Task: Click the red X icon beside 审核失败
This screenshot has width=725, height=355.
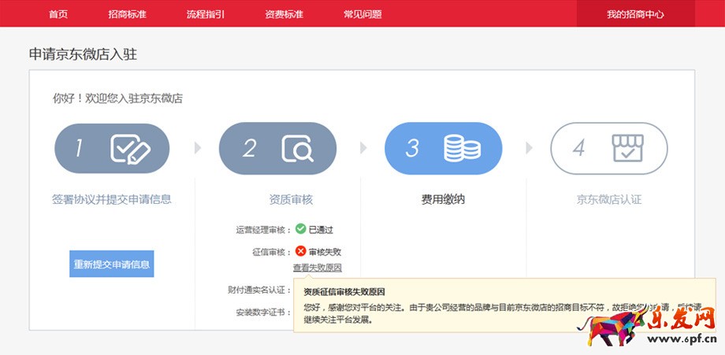Action: [300, 252]
